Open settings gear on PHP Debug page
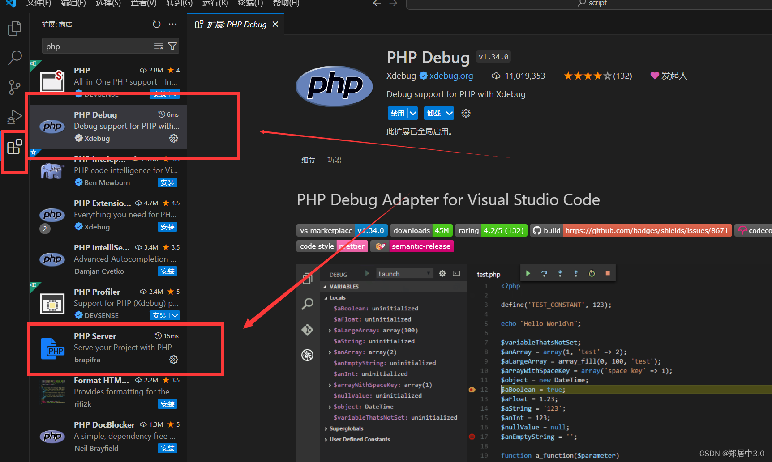The height and width of the screenshot is (462, 772). point(466,113)
